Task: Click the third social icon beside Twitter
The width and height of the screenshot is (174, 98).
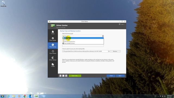Action: pos(66,76)
